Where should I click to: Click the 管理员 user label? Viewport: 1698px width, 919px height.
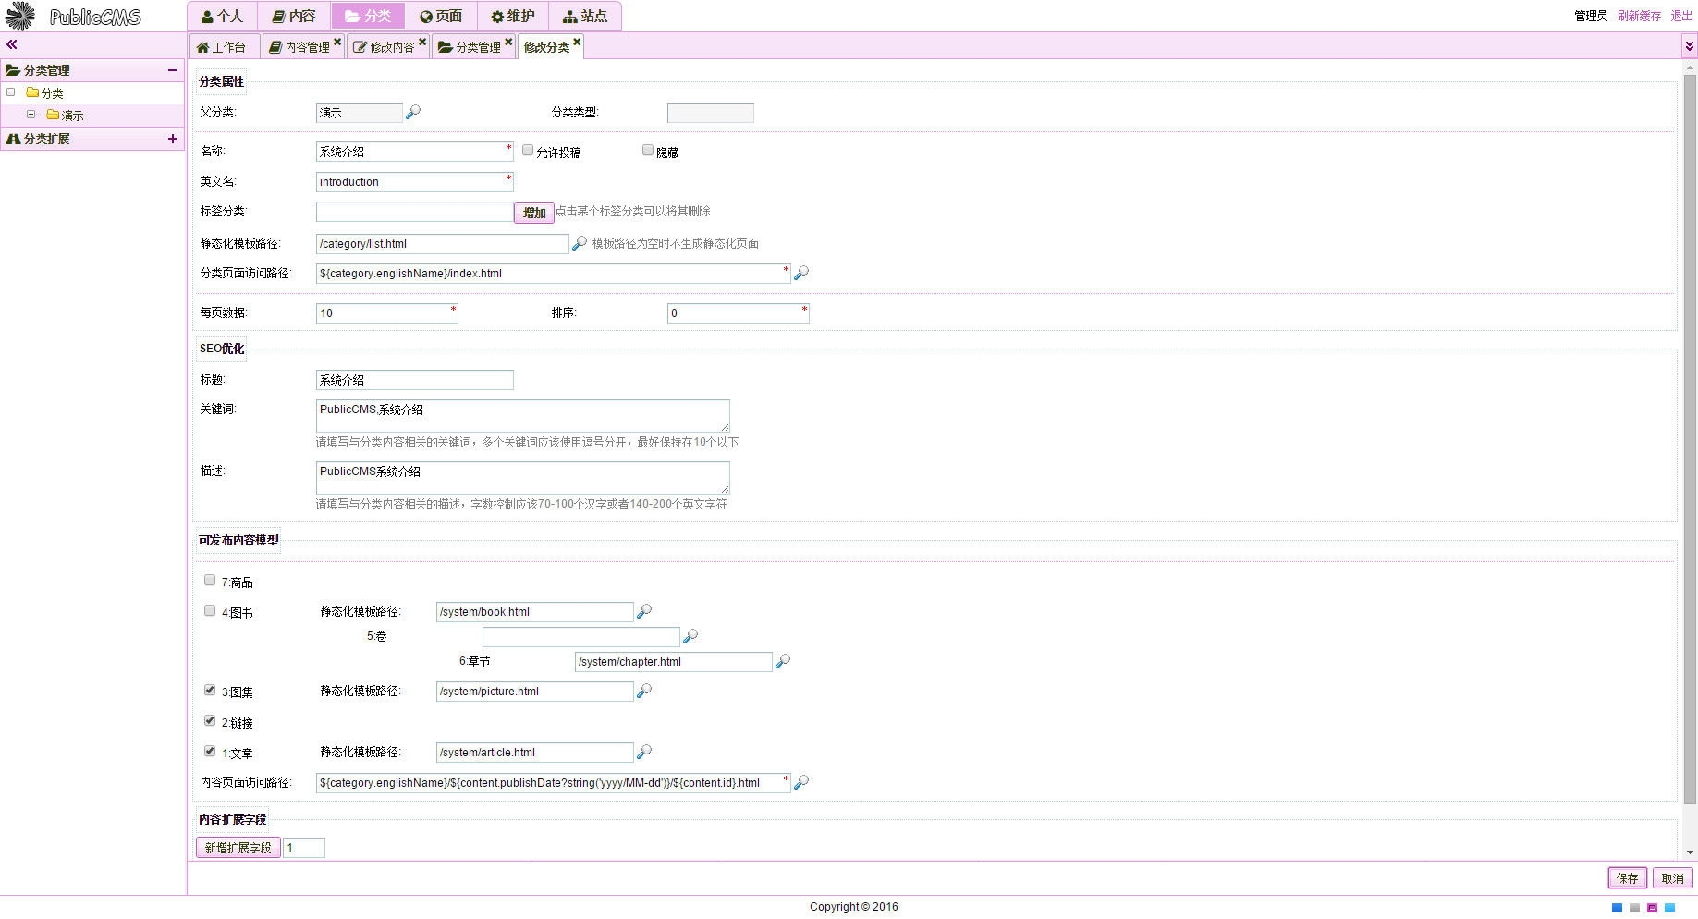pyautogui.click(x=1591, y=16)
